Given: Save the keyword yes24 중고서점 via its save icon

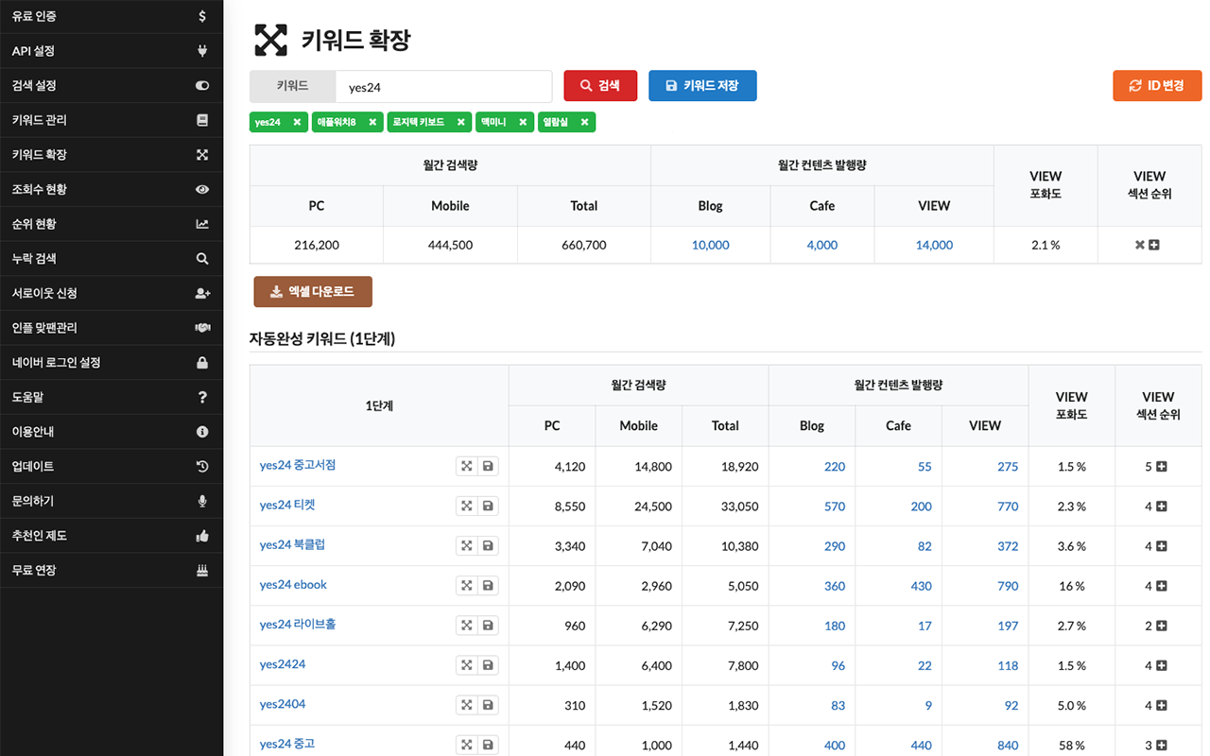Looking at the screenshot, I should 488,466.
